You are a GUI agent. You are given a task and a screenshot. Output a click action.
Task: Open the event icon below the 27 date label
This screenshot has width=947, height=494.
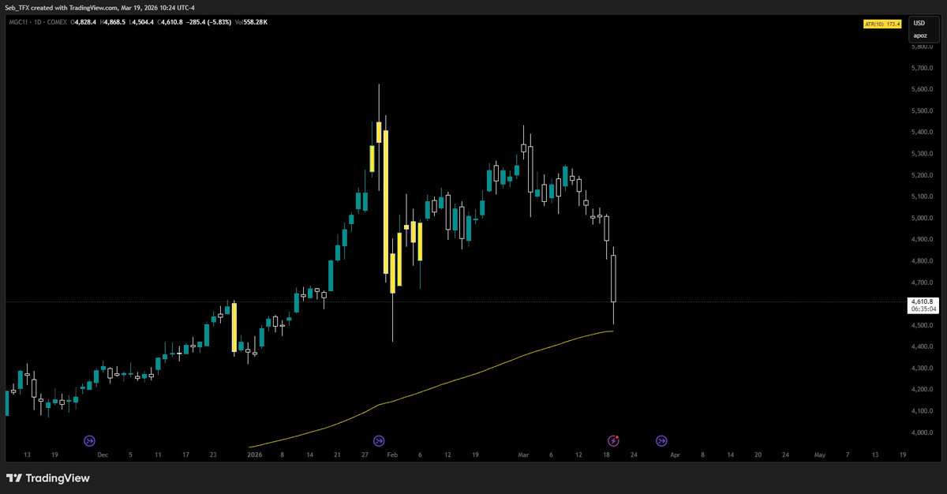click(379, 440)
